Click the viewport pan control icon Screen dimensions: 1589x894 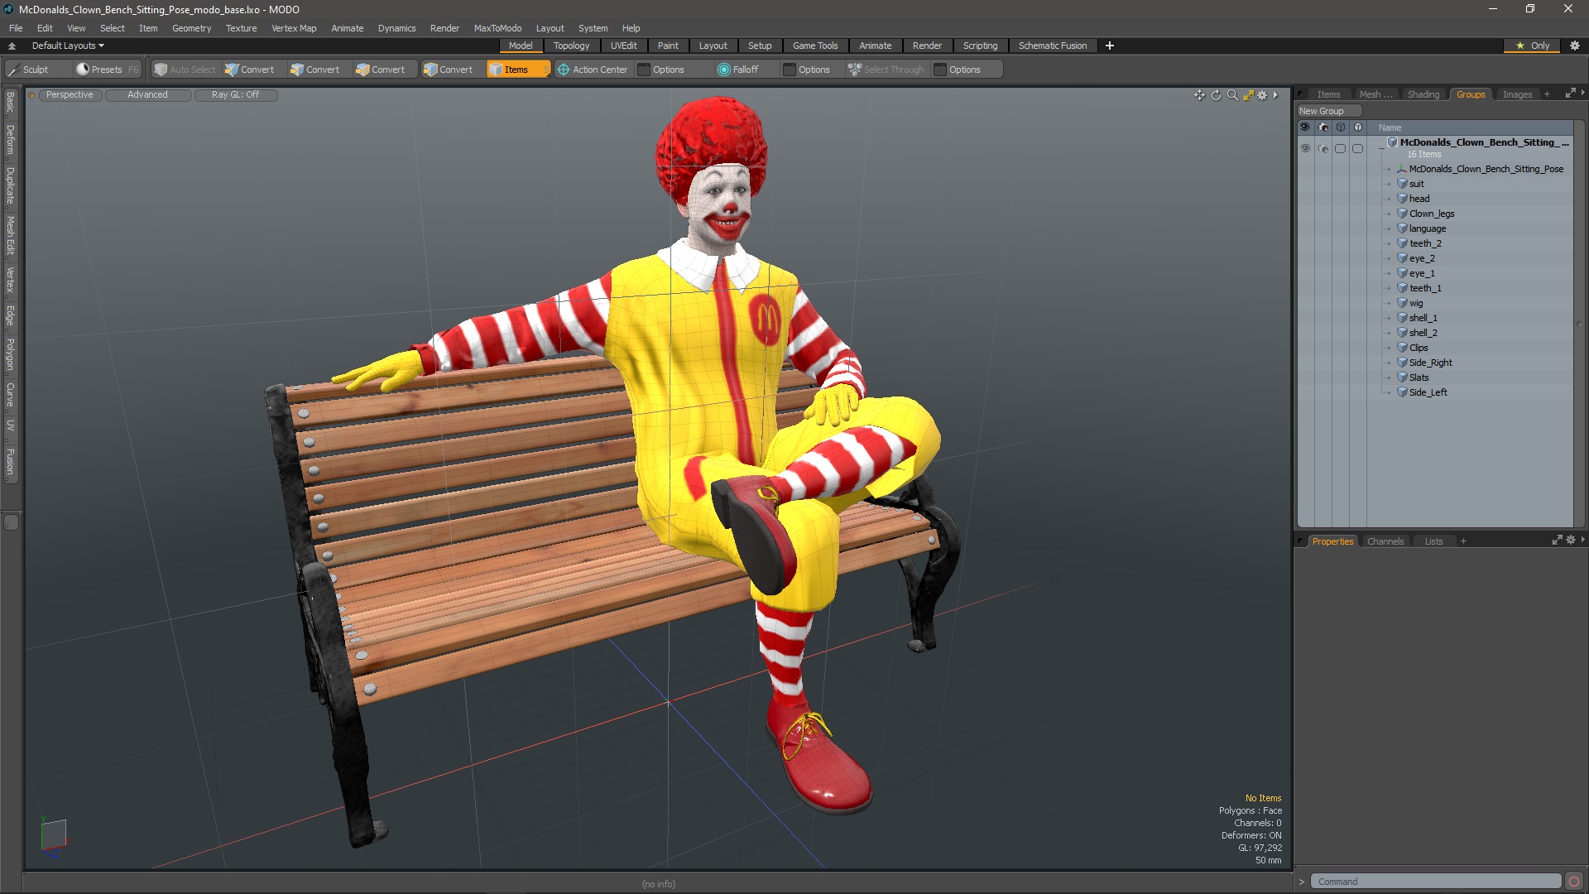[x=1199, y=95]
